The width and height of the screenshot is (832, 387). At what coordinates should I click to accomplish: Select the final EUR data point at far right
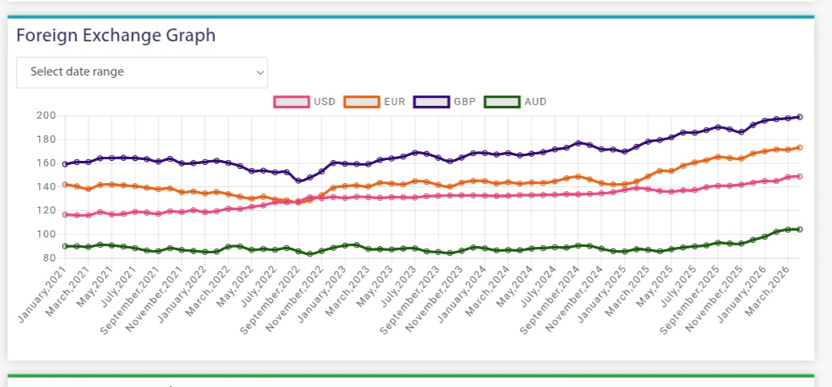pos(799,147)
